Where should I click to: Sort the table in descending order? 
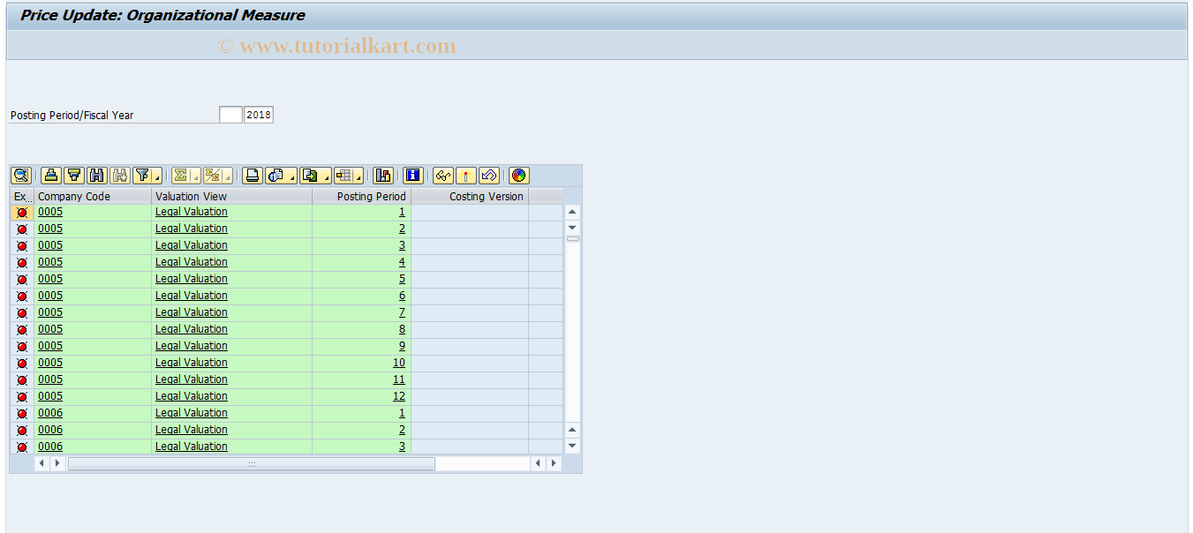(74, 176)
